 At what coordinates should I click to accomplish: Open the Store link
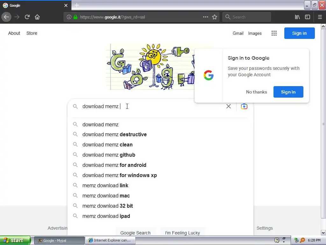click(32, 33)
